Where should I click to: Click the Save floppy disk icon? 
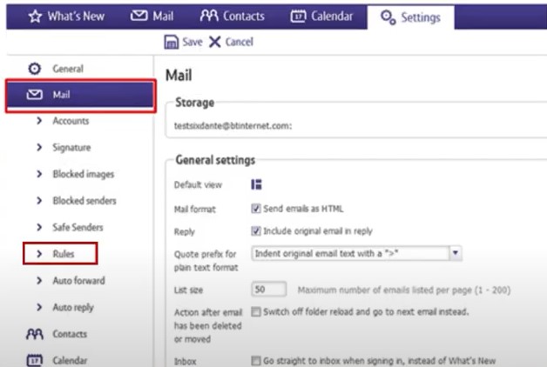coord(171,42)
